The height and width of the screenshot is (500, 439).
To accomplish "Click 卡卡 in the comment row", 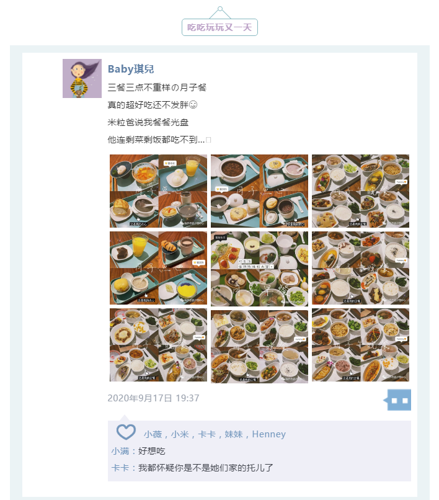I will [120, 468].
